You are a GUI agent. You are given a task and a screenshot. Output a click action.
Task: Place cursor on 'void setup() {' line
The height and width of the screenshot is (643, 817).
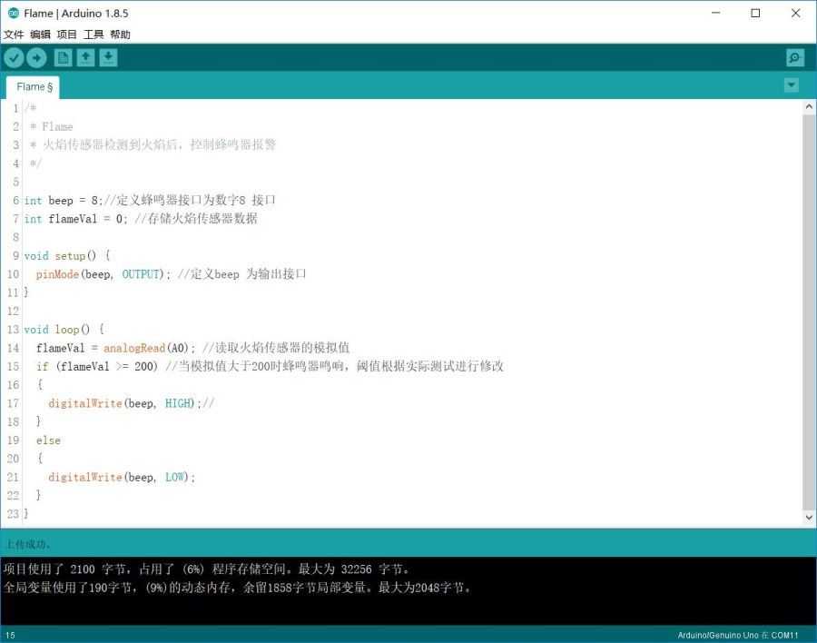click(67, 255)
